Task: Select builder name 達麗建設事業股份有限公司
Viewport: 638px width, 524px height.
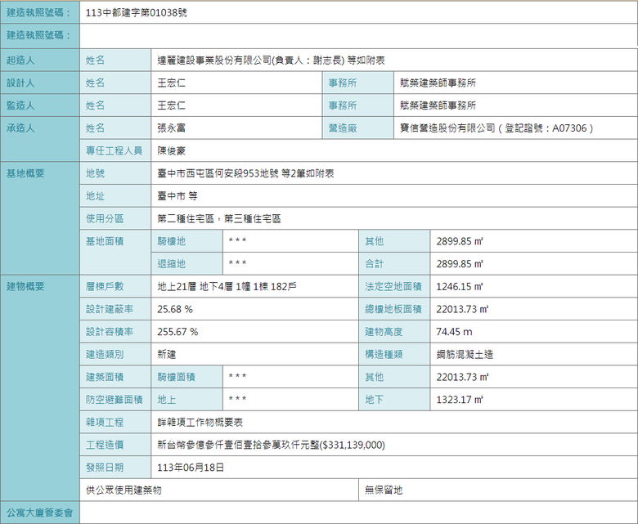Action: coord(214,60)
